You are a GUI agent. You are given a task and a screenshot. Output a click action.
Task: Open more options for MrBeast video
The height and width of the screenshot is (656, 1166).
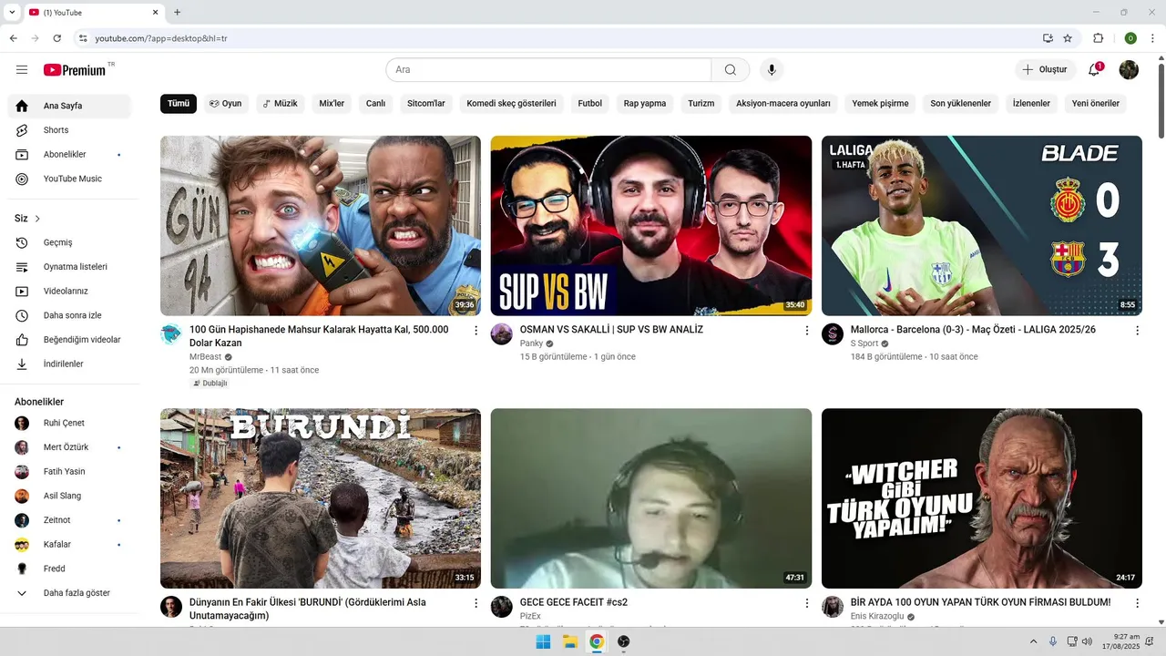point(476,331)
